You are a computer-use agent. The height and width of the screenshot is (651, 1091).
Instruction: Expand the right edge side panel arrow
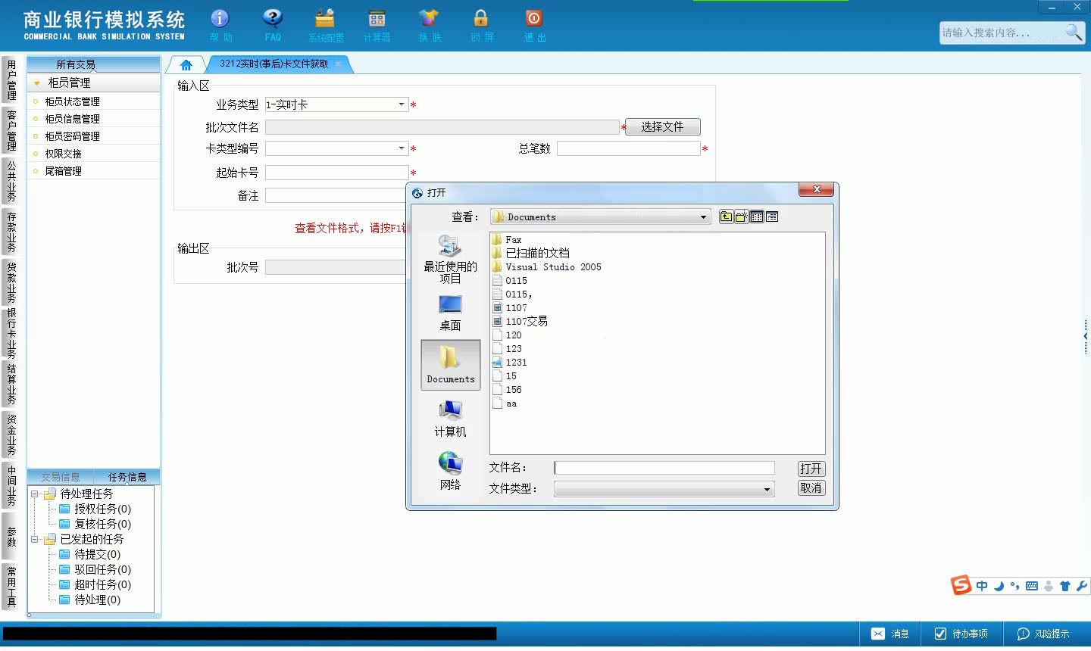coord(1086,336)
